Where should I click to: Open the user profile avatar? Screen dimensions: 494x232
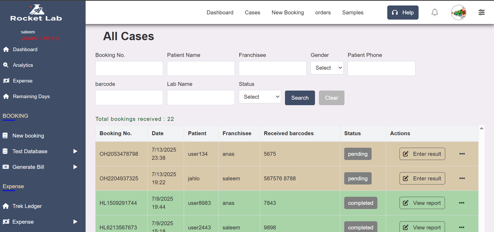(x=459, y=12)
